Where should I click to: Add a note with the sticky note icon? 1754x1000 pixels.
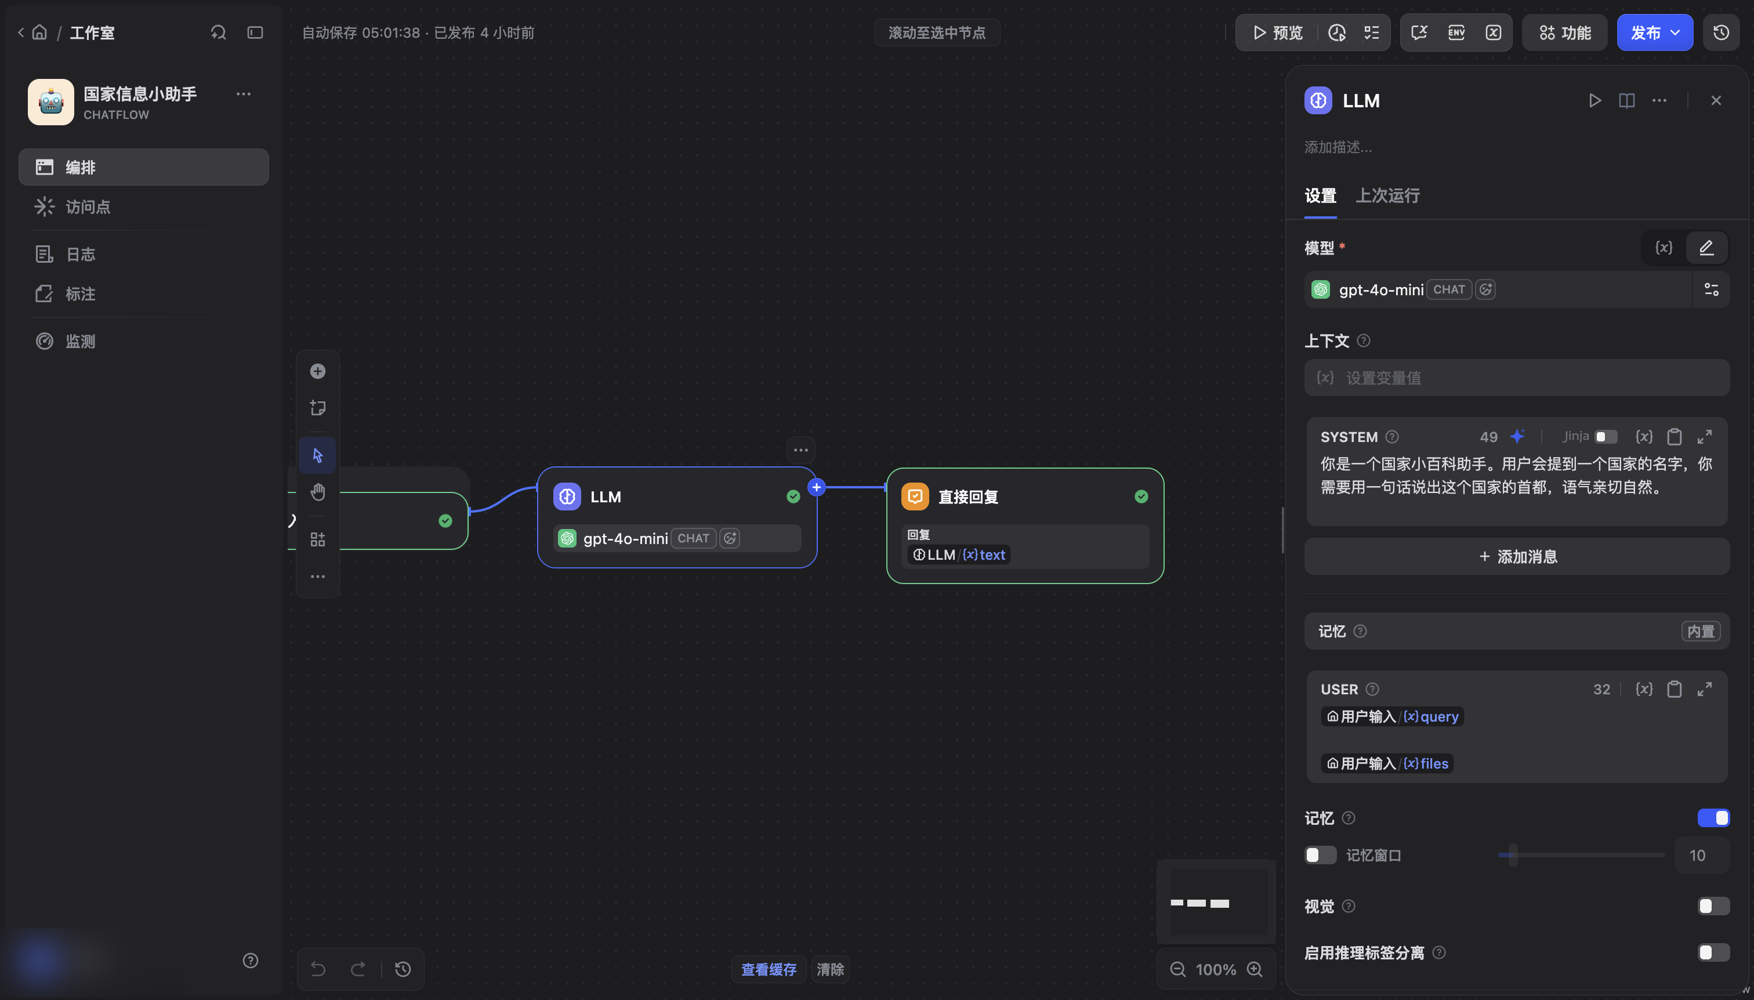tap(317, 408)
